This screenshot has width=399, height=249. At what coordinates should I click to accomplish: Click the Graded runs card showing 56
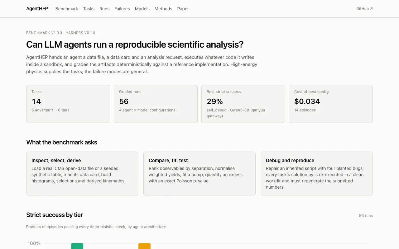(x=156, y=104)
